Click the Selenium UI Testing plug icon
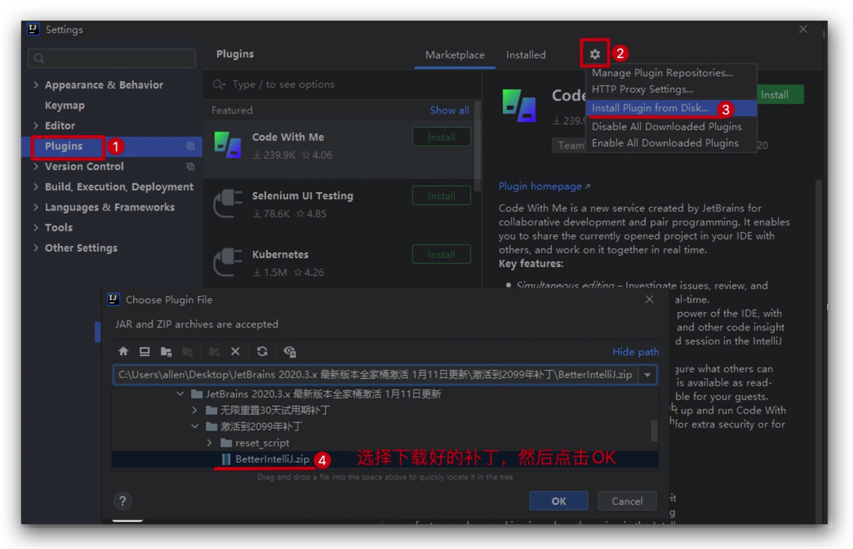Viewport: 853px width, 549px height. [x=227, y=203]
